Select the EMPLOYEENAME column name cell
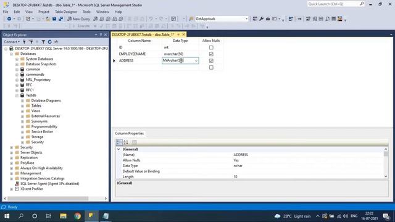The height and width of the screenshot is (222, 395). 139,54
